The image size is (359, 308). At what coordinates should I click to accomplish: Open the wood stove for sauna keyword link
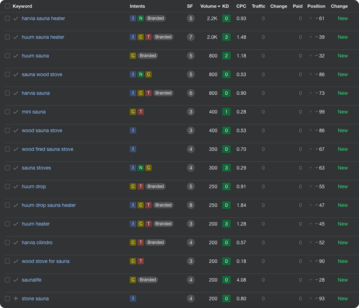pos(46,261)
